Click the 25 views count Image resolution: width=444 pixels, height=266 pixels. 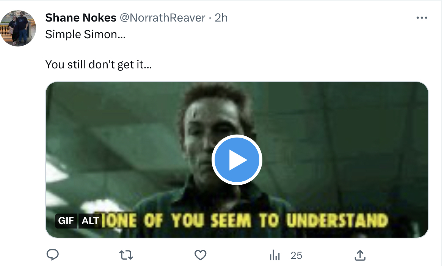coord(297,255)
